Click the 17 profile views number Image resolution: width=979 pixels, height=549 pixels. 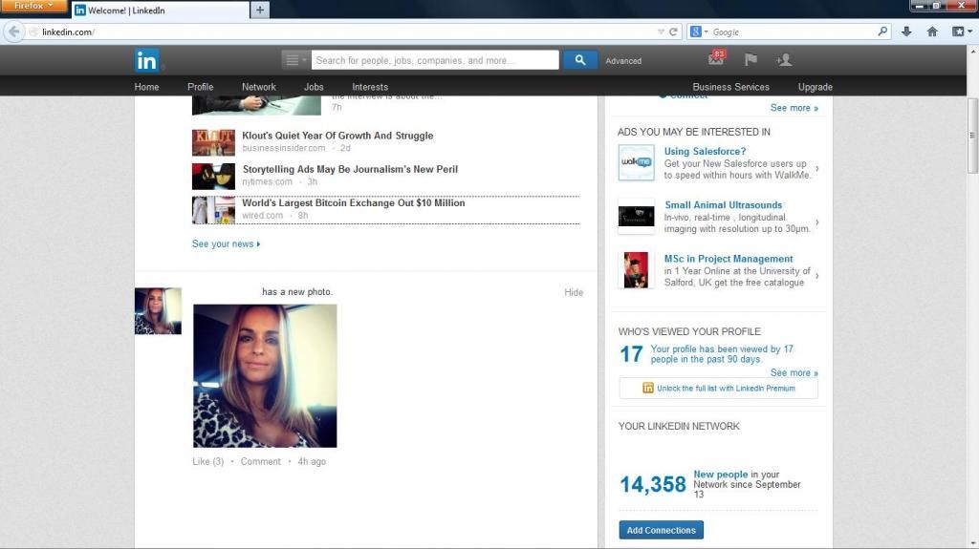(631, 354)
